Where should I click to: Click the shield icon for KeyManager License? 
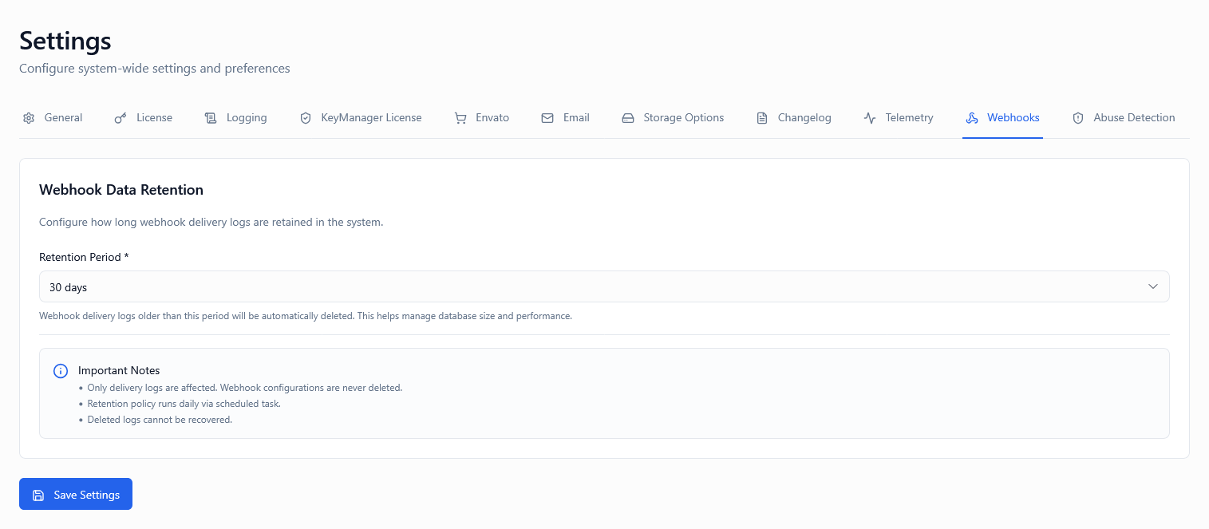click(306, 117)
